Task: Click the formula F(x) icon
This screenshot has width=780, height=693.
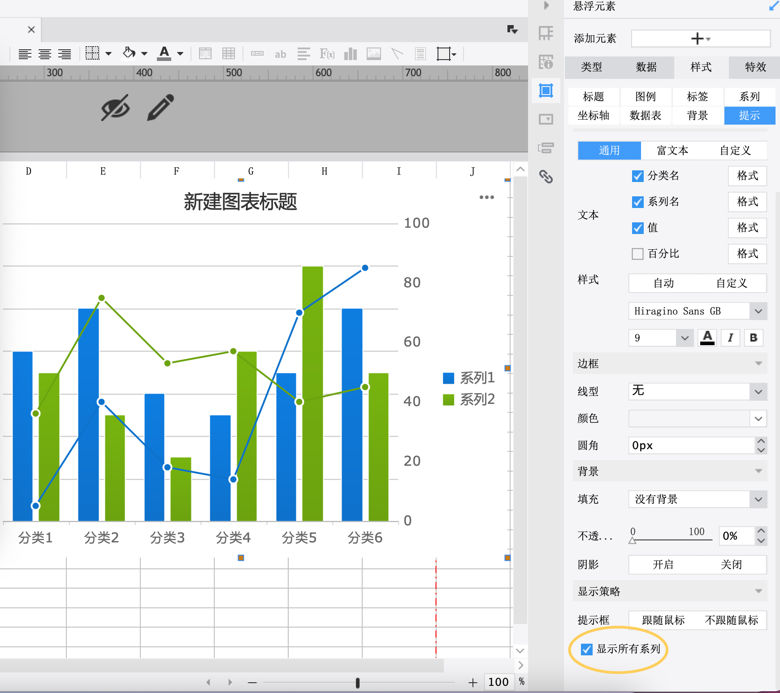Action: [327, 54]
